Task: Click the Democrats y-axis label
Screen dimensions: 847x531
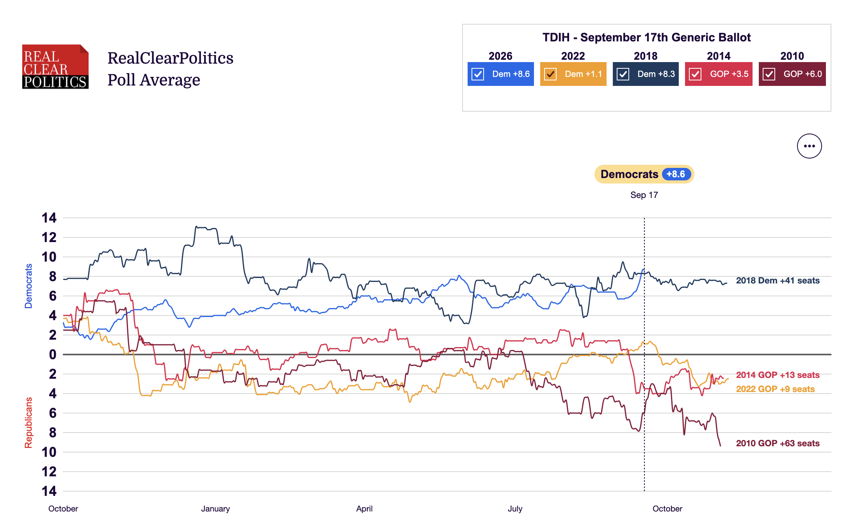Action: pos(28,286)
